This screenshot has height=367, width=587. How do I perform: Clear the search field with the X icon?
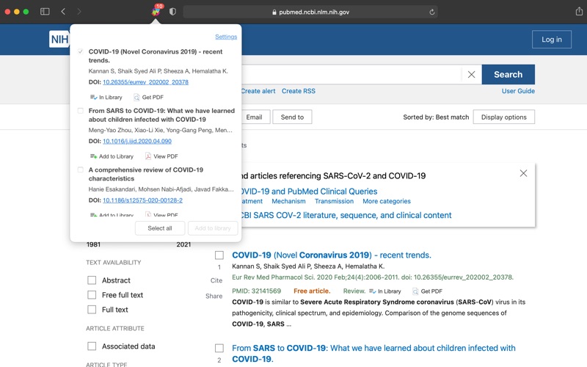tap(471, 75)
